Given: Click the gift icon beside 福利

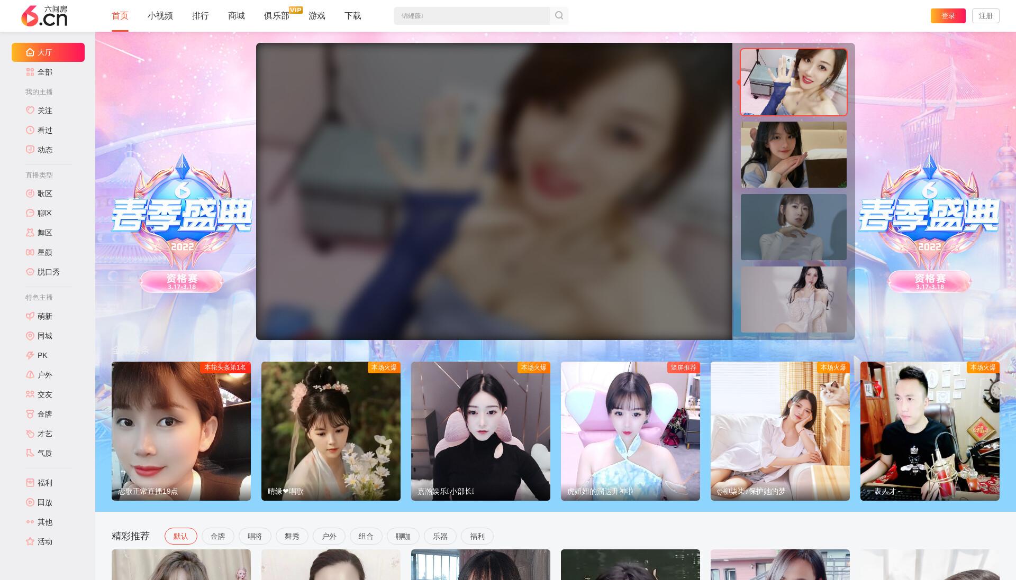Looking at the screenshot, I should tap(30, 483).
